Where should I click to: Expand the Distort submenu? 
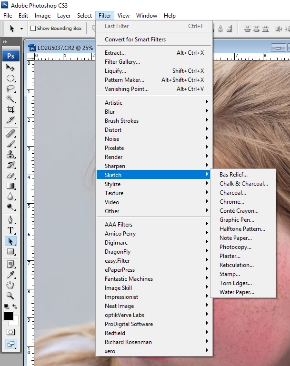(153, 130)
